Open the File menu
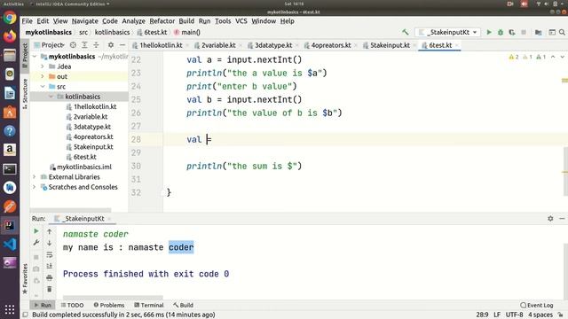Viewport: 568px width, 319px height. coord(28,21)
